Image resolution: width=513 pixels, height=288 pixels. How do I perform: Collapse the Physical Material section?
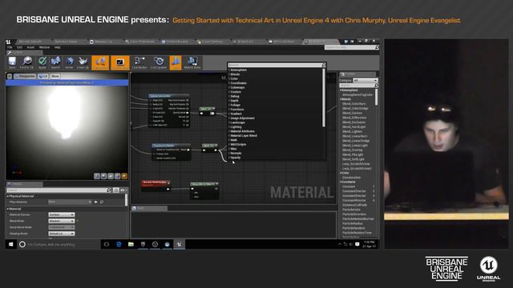click(x=21, y=196)
